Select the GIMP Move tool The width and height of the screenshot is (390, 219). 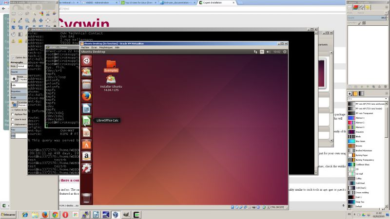41,20
